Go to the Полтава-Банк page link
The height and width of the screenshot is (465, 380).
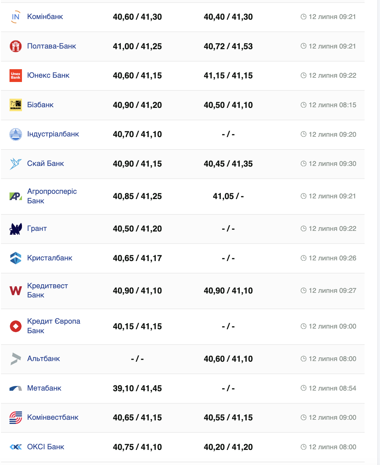pos(51,46)
